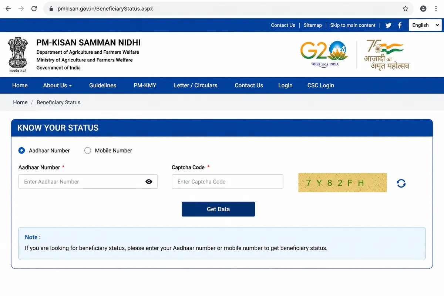Click the Captcha Code field label
This screenshot has width=444, height=296.
[188, 167]
